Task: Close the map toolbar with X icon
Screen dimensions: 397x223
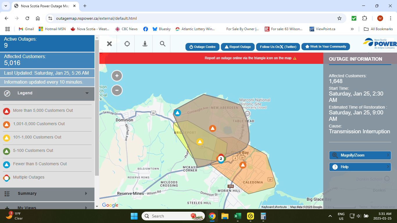Action: [109, 44]
